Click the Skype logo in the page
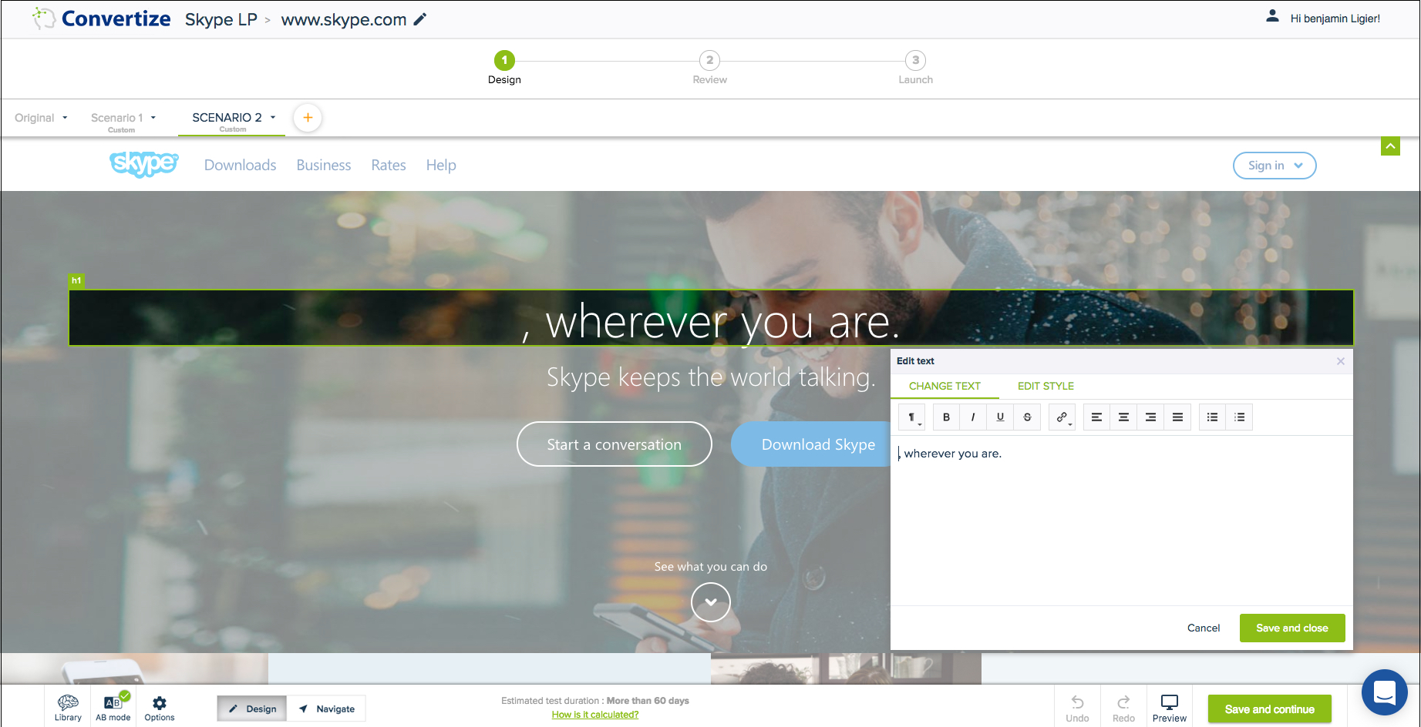The height and width of the screenshot is (727, 1421). [x=144, y=164]
